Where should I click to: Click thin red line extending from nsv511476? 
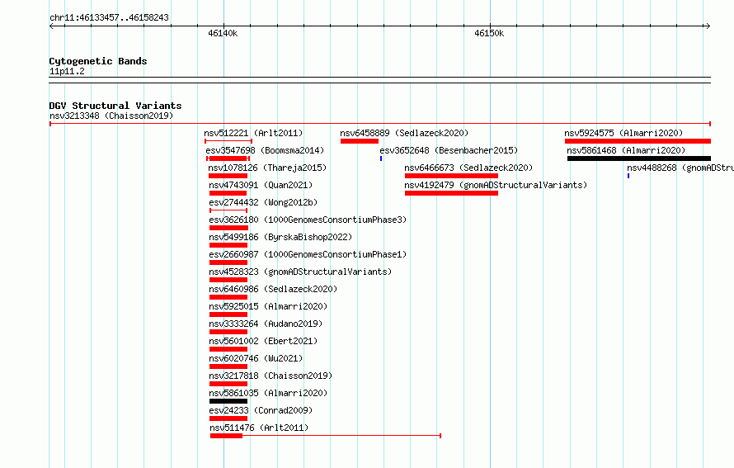(341, 436)
